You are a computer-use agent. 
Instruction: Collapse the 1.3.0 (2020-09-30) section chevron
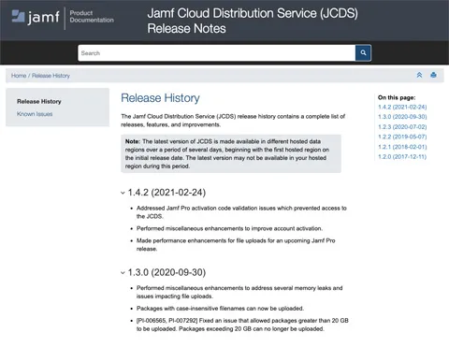[x=123, y=273]
